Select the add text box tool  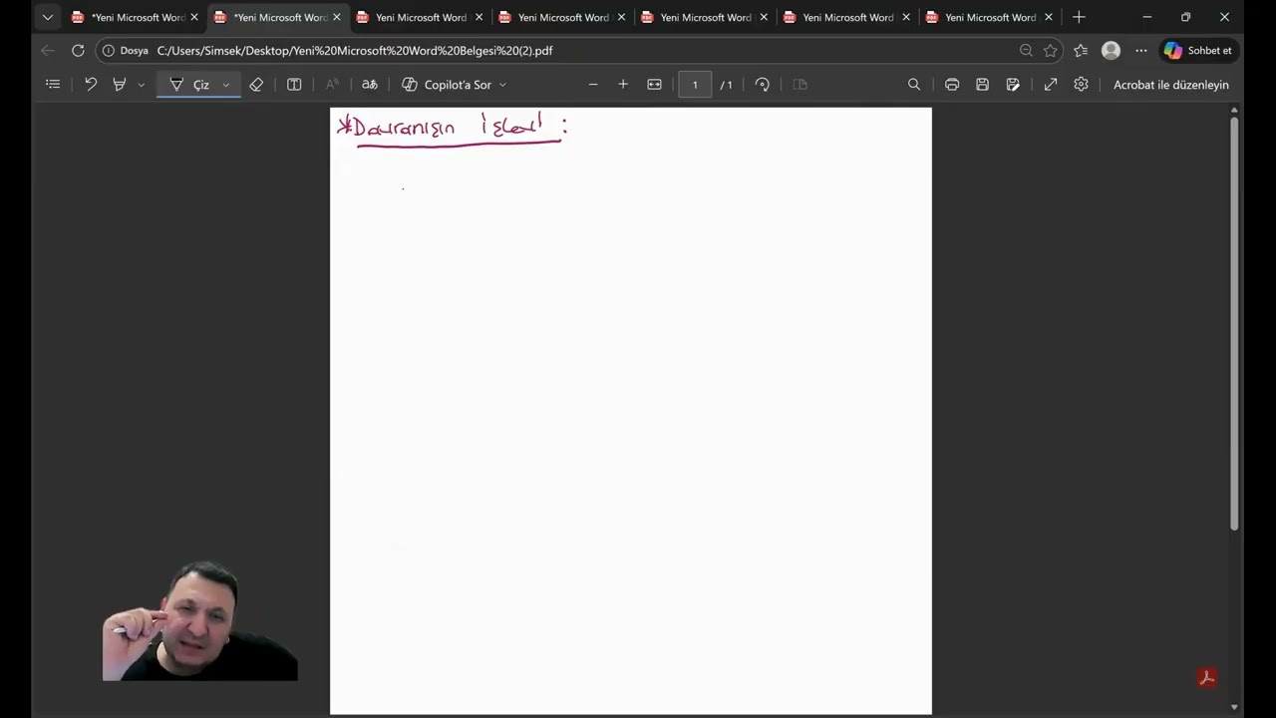[x=294, y=85]
